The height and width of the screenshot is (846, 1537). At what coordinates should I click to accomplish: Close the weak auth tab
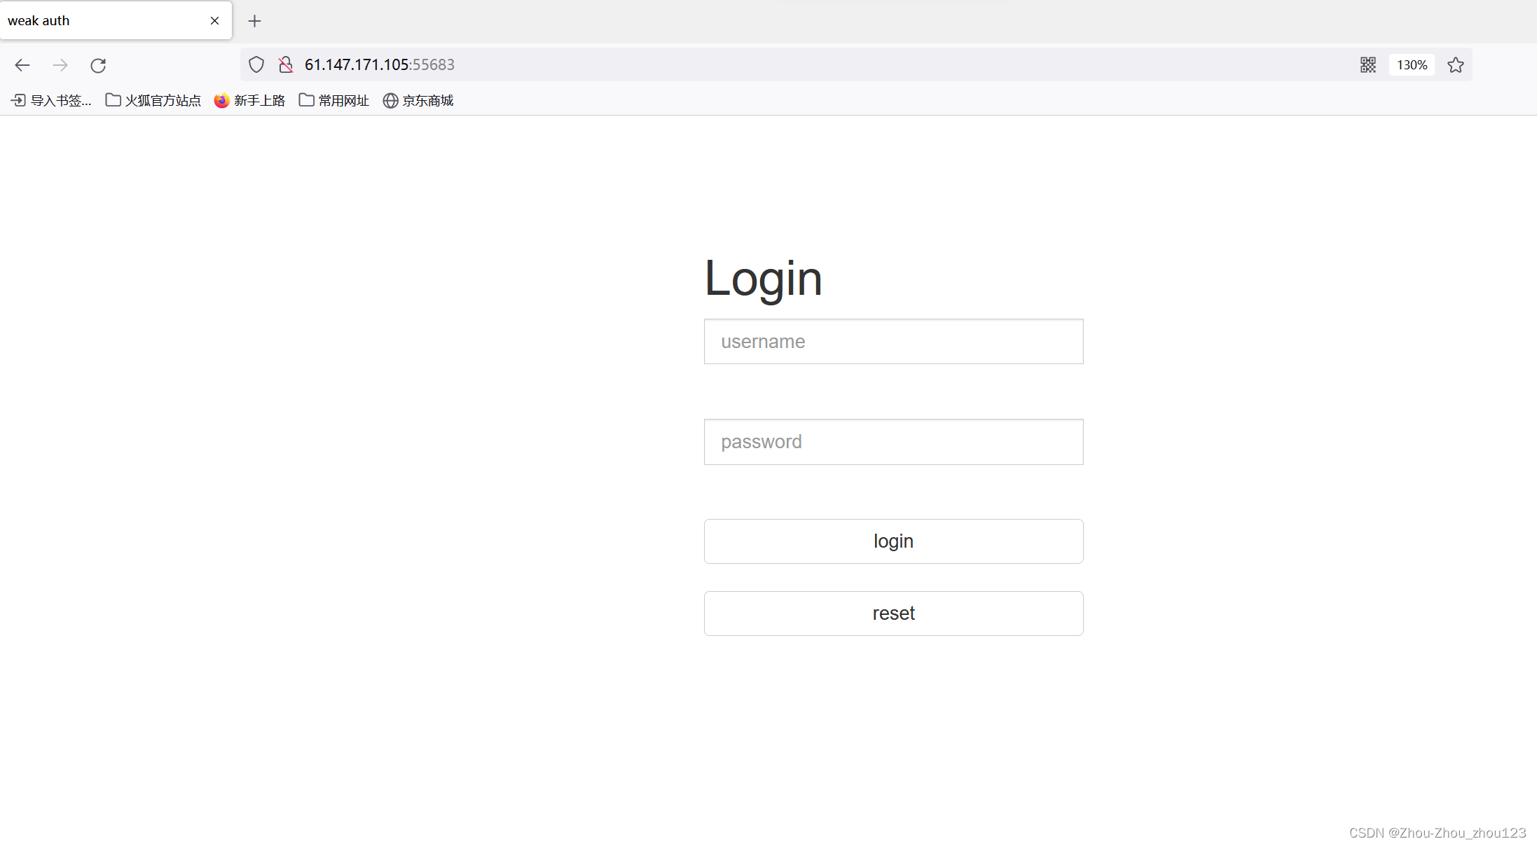(x=215, y=20)
